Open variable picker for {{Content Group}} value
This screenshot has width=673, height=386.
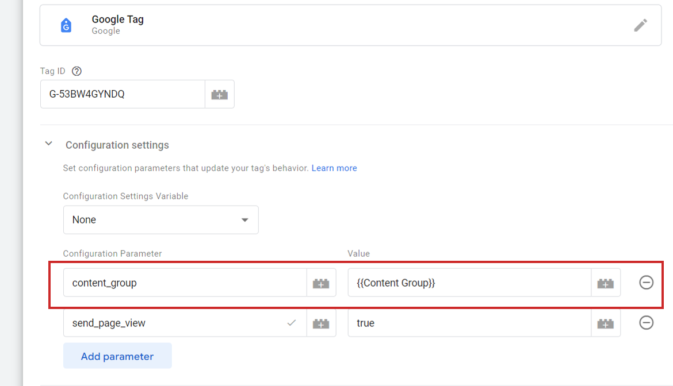(x=606, y=282)
